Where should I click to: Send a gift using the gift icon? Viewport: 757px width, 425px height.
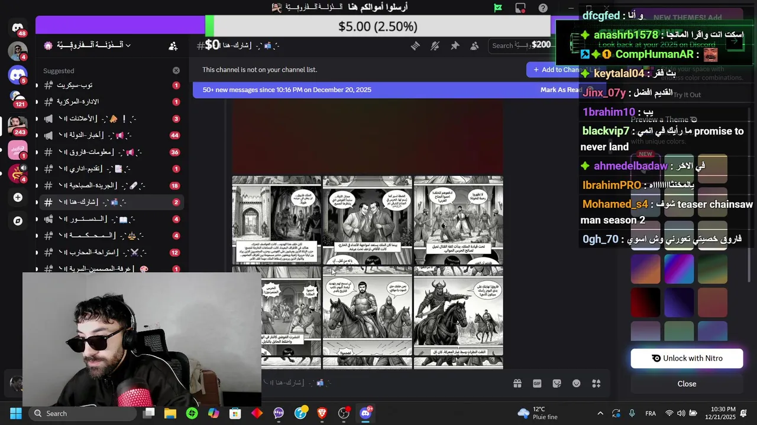(x=517, y=383)
